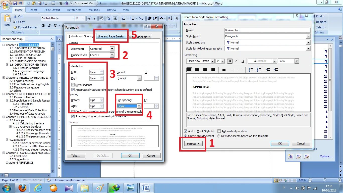Toggle Bold in Create New Style dialog

click(230, 61)
